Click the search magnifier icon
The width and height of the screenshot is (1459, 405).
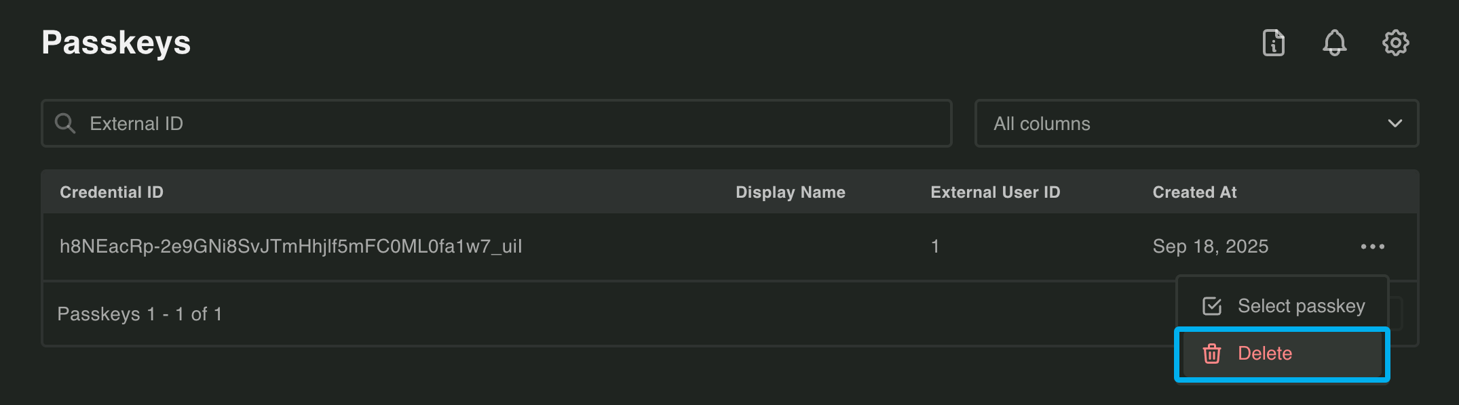(66, 123)
